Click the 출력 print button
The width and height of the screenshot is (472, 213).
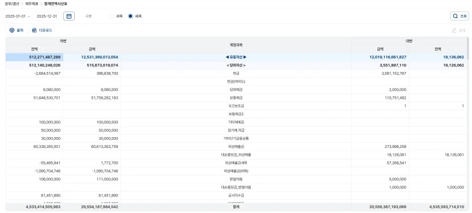pos(17,30)
